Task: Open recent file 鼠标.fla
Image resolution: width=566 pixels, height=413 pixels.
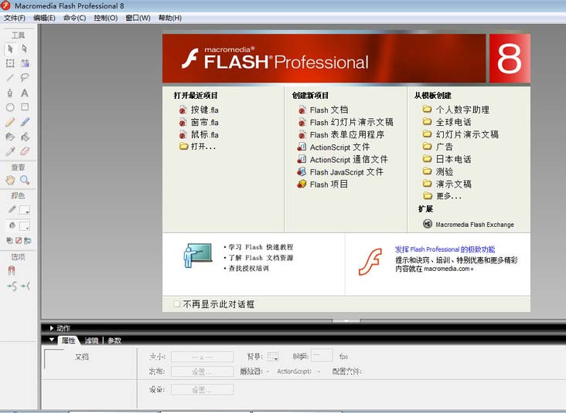Action: 199,134
